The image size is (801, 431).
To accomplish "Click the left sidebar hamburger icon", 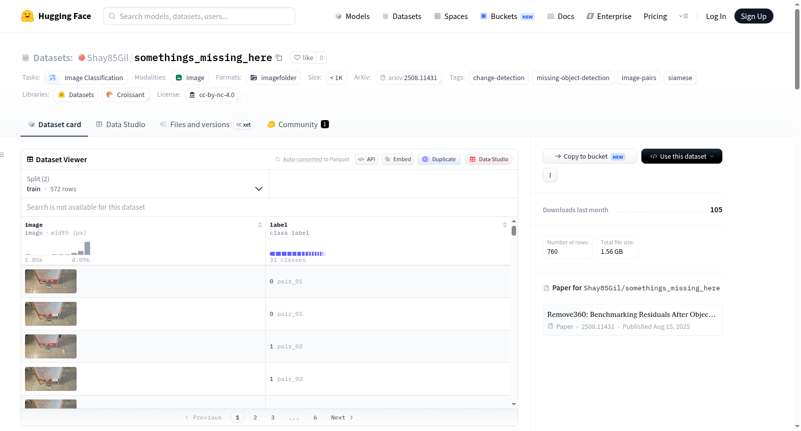I will [x=3, y=155].
